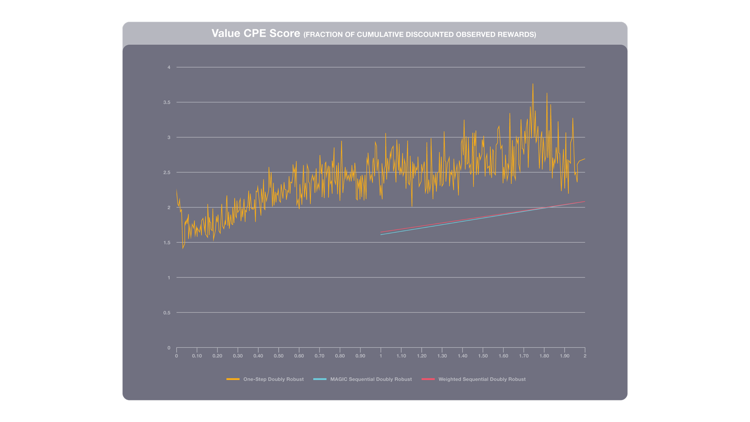
Task: Click the y-axis label 2.5
Action: click(167, 173)
